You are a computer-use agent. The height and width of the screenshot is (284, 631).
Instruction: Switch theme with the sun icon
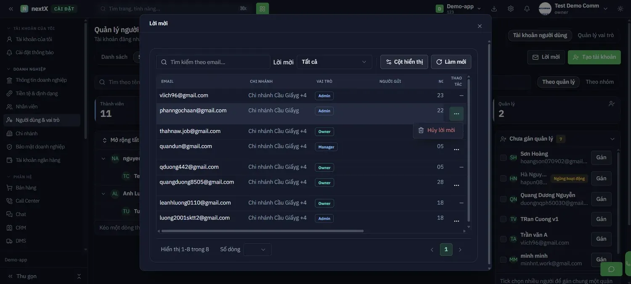[x=620, y=9]
